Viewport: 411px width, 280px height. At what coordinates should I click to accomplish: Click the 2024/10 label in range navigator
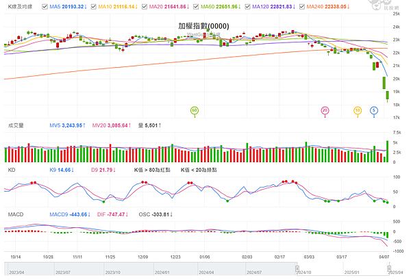304,272
